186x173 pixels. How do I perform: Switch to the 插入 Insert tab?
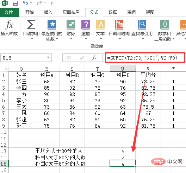48,12
